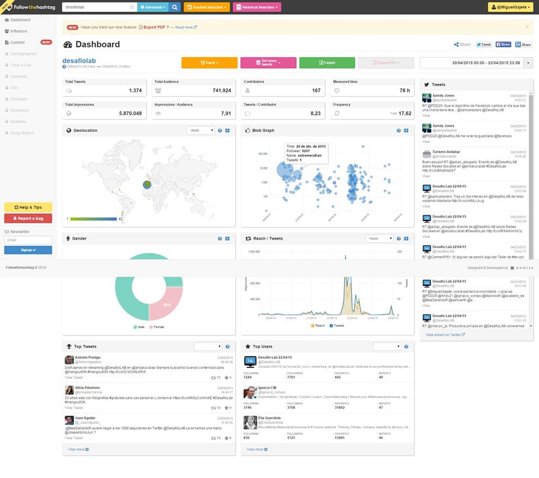The image size is (539, 478).
Task: Open the World region selector
Action: (x=201, y=131)
